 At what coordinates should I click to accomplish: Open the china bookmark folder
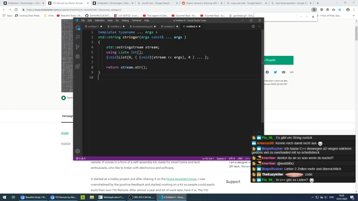click(48, 16)
